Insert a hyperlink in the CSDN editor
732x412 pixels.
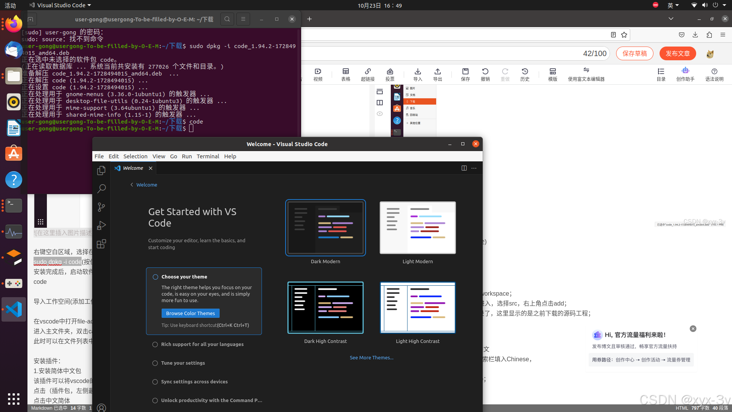368,74
